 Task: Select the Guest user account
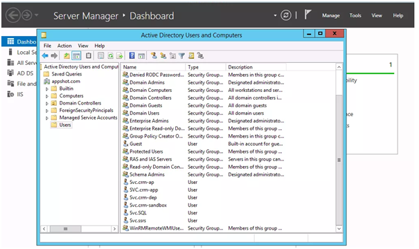[x=136, y=144]
